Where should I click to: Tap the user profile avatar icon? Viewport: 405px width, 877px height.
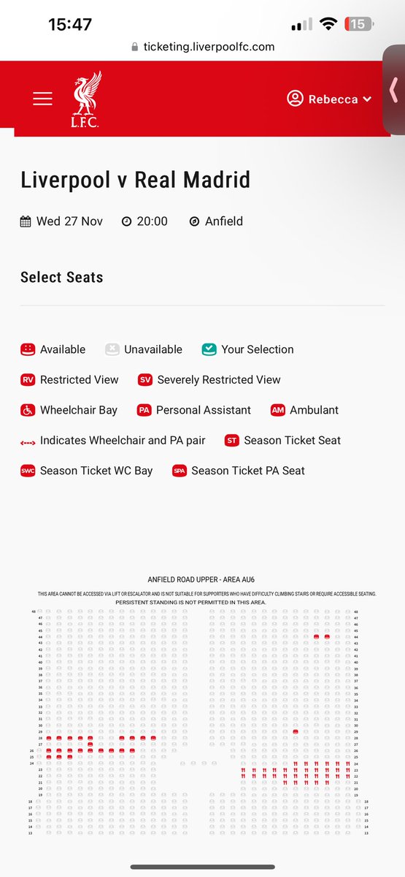pyautogui.click(x=295, y=99)
